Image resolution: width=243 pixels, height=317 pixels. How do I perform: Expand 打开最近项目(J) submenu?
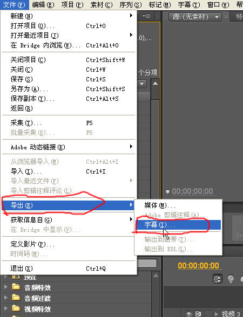click(69, 36)
